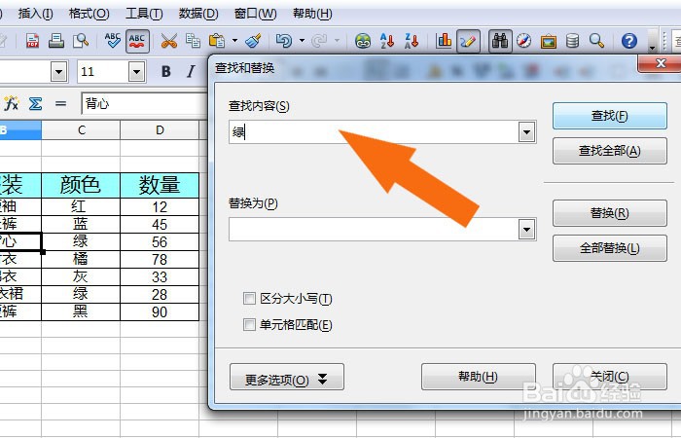The height and width of the screenshot is (438, 681).
Task: Click the formula input line showing 背心
Action: pyautogui.click(x=145, y=103)
